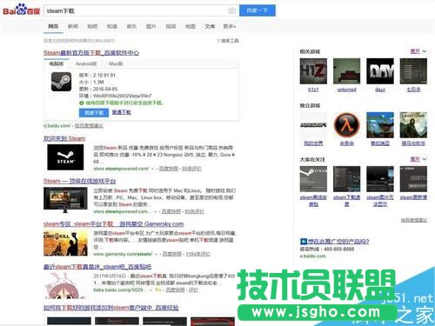Click the blue 高速下载 button
Screen dimensions: 435x326
tap(94, 112)
